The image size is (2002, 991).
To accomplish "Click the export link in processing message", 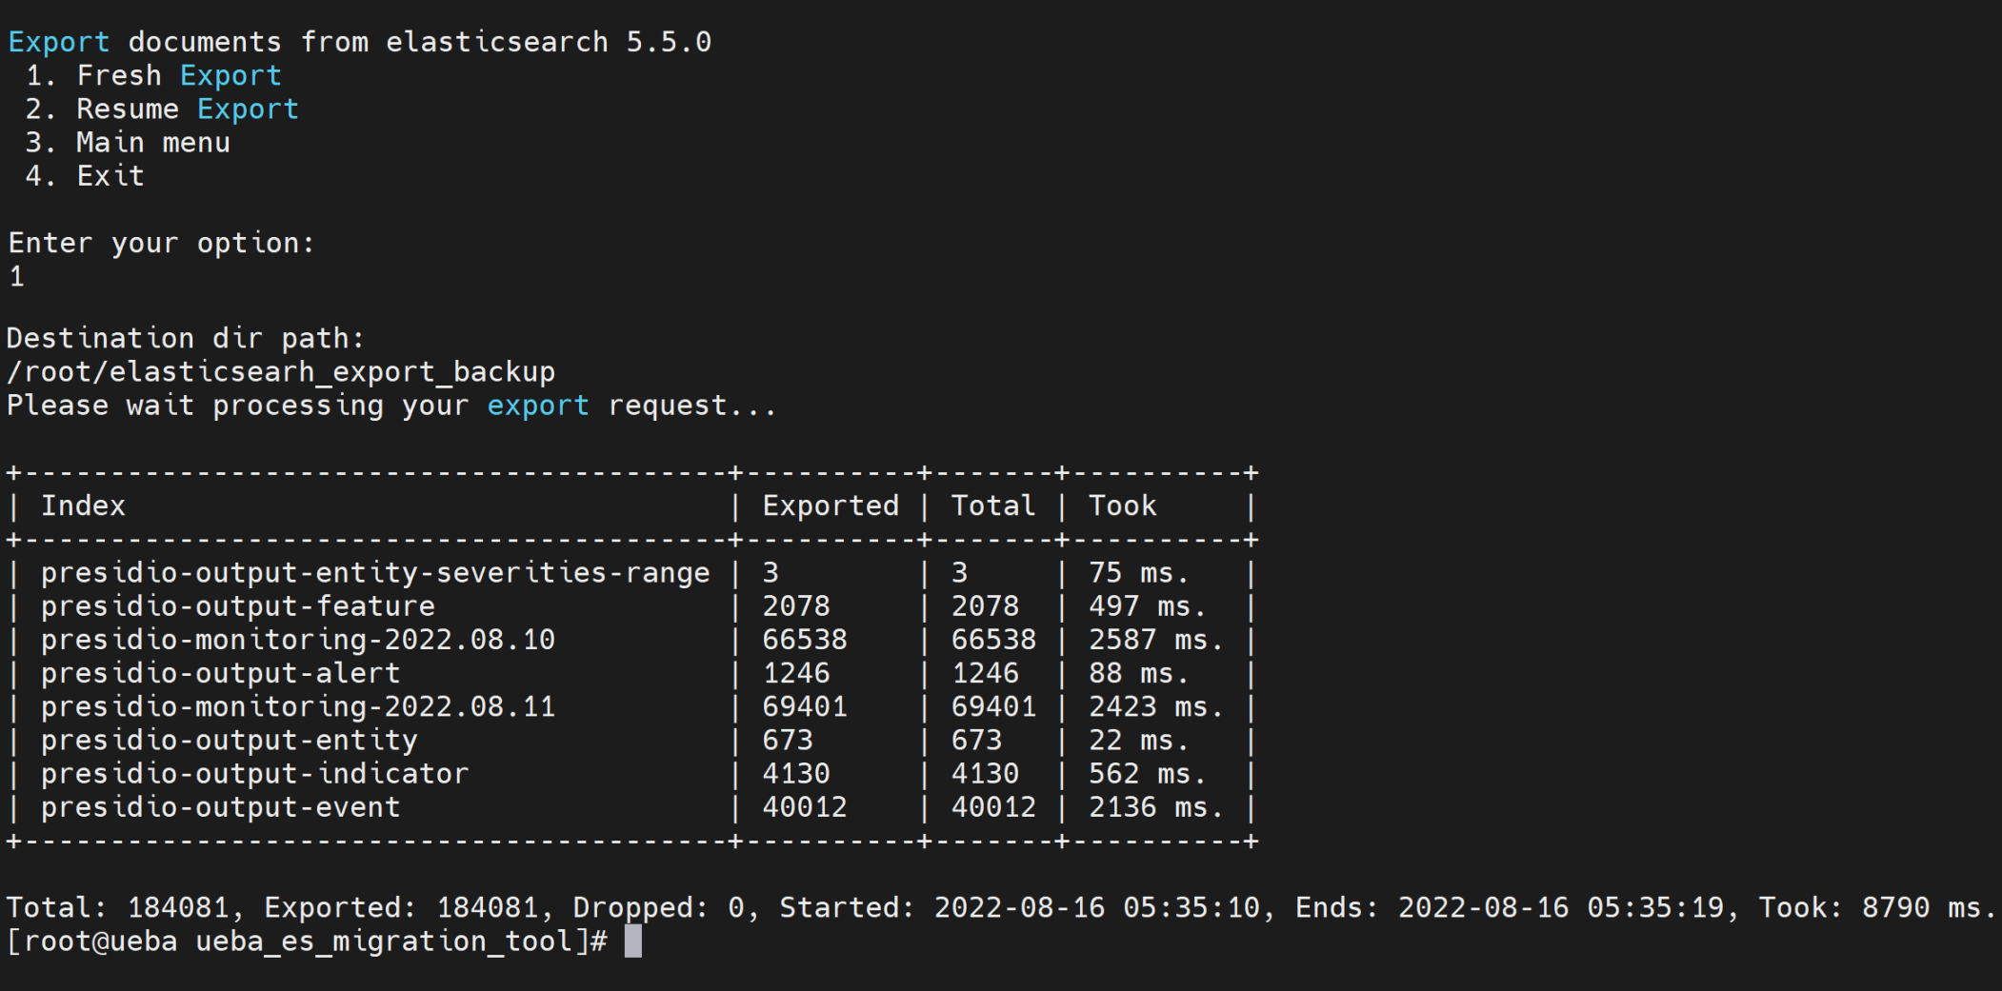I will pyautogui.click(x=538, y=405).
